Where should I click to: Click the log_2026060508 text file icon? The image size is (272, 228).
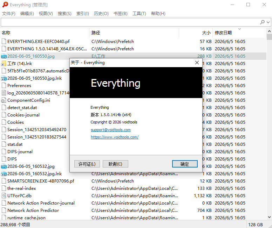(4, 93)
